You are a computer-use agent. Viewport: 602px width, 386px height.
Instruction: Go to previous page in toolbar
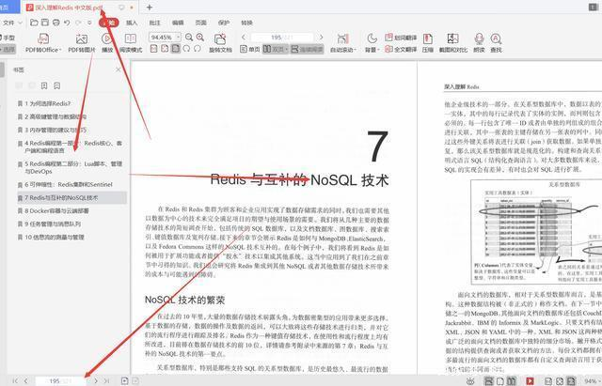pos(244,38)
